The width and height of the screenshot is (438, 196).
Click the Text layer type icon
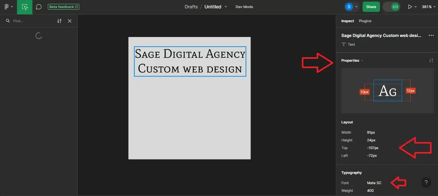click(344, 44)
